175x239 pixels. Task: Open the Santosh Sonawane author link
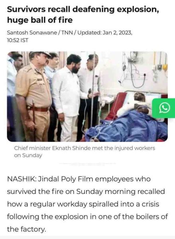[x=32, y=33]
